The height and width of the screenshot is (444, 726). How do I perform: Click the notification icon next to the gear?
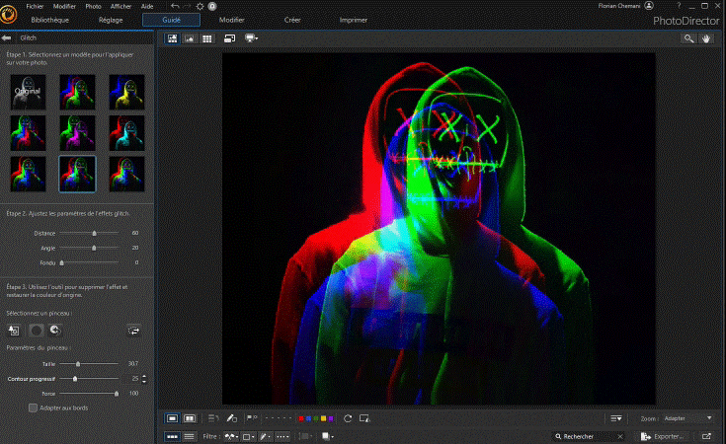pyautogui.click(x=212, y=6)
